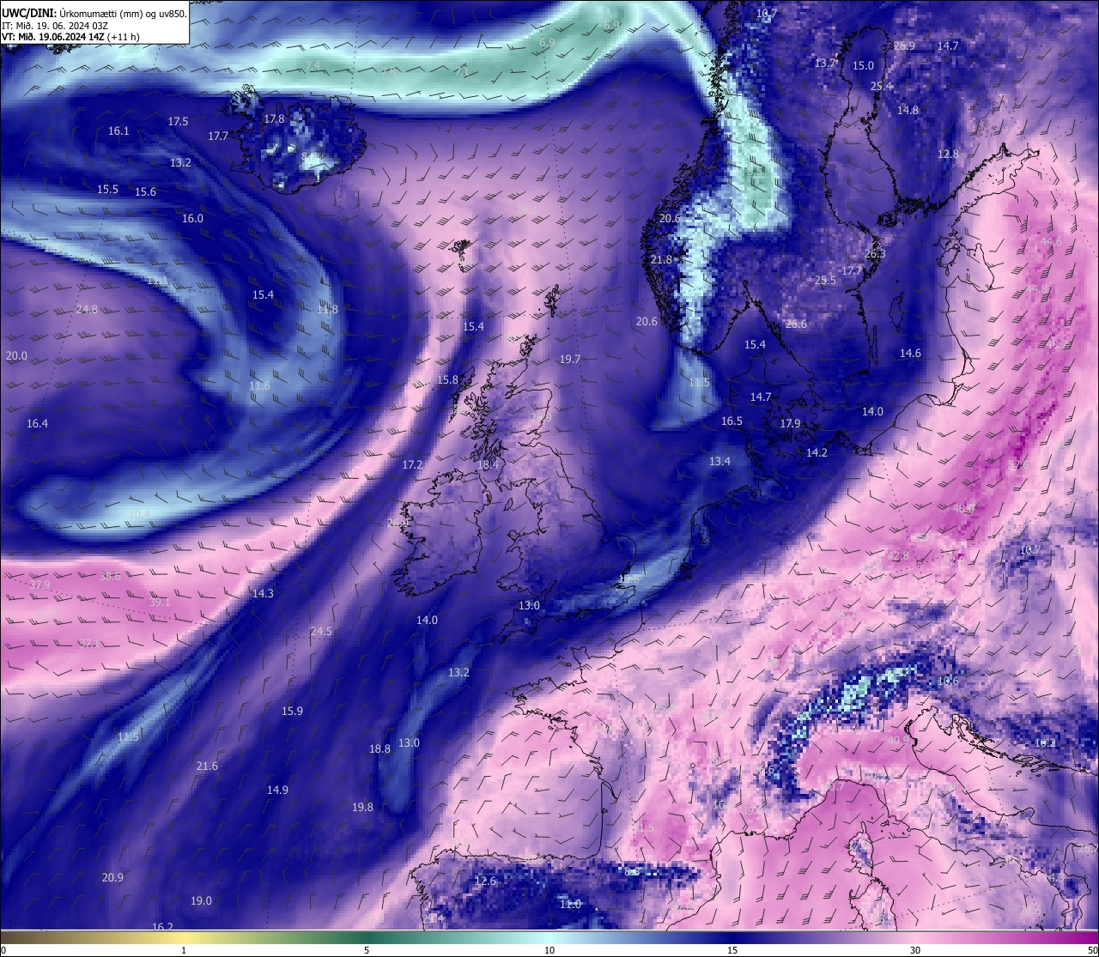Click the 1 tick label on color scale

click(x=184, y=950)
